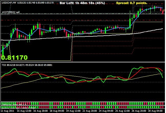166x113 pixels.
Task: Click the '25 Aug 12:00' time axis label
Action: [122, 111]
